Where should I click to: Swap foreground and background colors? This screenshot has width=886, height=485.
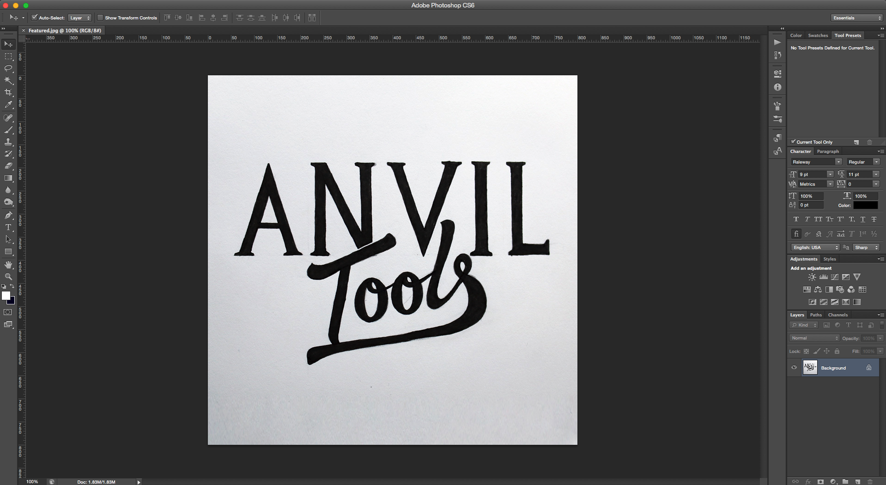pyautogui.click(x=12, y=286)
